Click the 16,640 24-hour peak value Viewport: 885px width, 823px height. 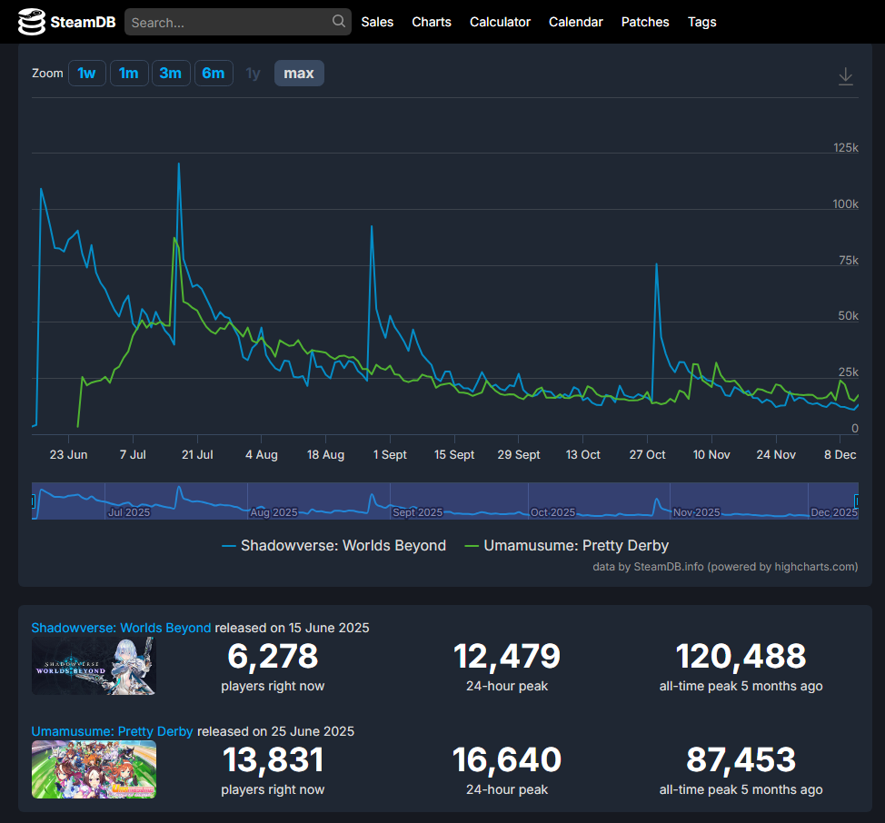pyautogui.click(x=507, y=759)
